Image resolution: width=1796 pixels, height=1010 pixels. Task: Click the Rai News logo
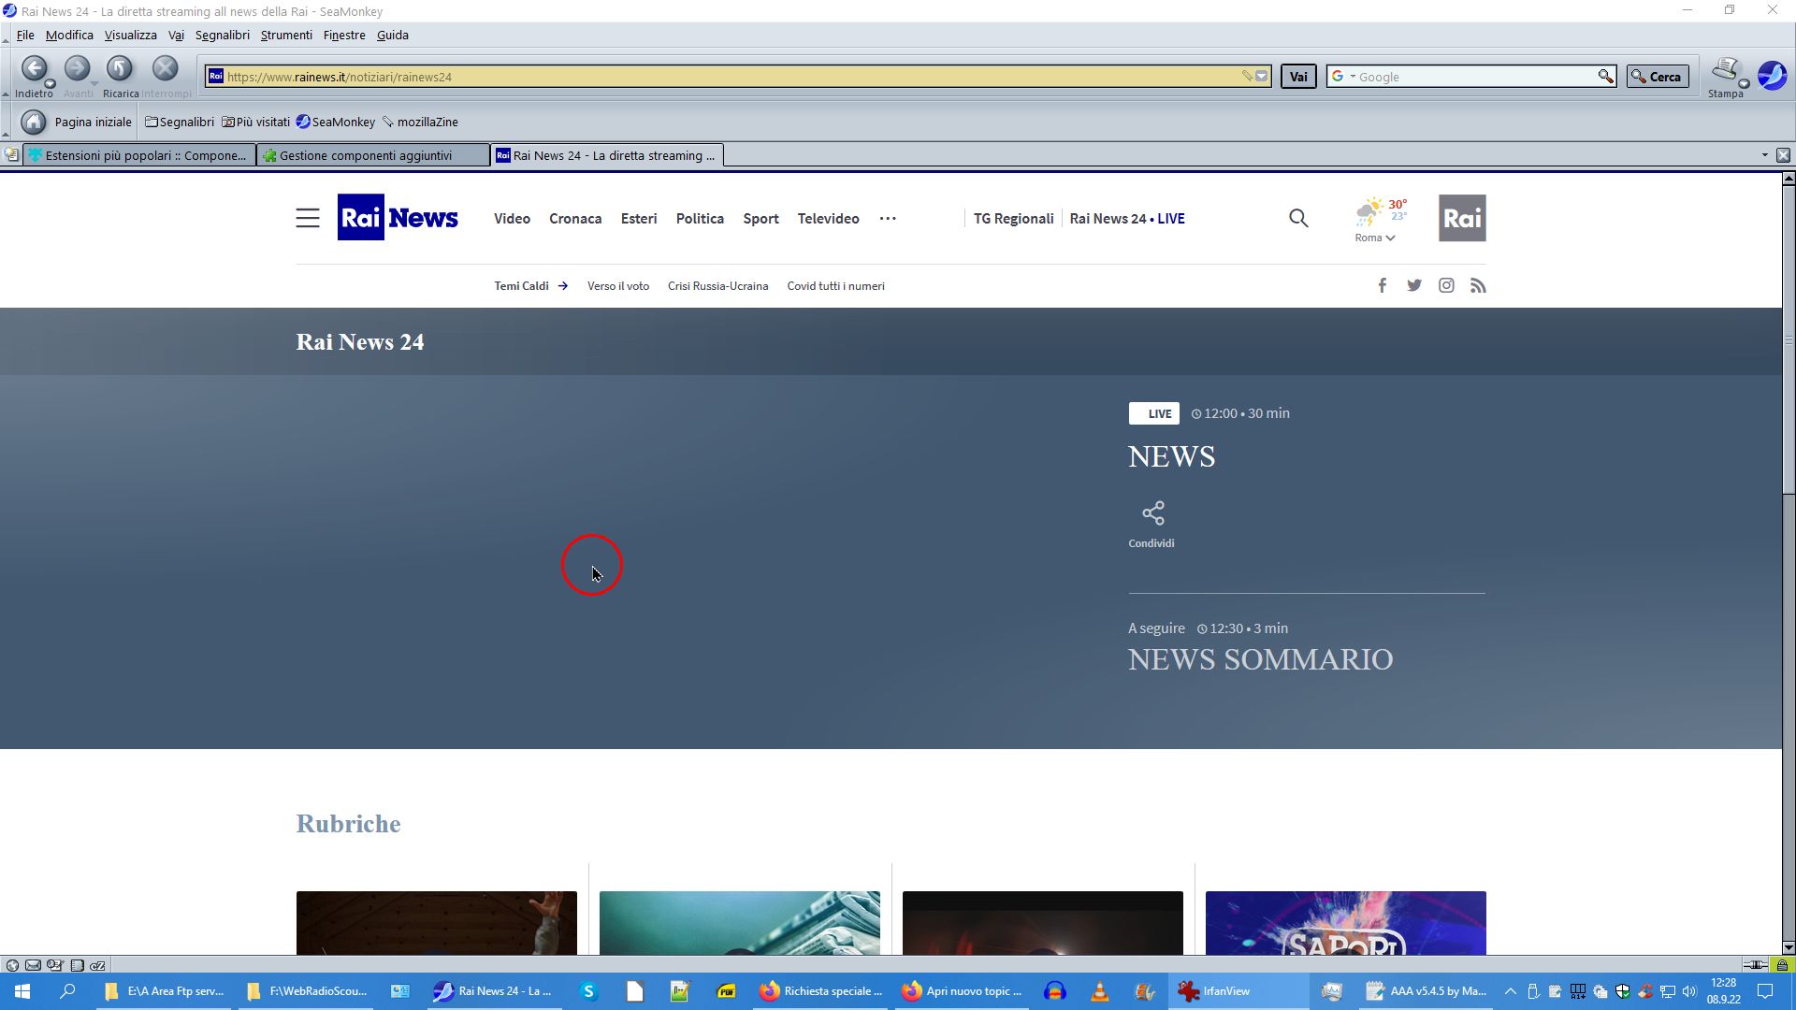[x=398, y=217]
